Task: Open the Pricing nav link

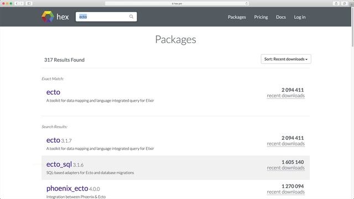Action: 261,17
